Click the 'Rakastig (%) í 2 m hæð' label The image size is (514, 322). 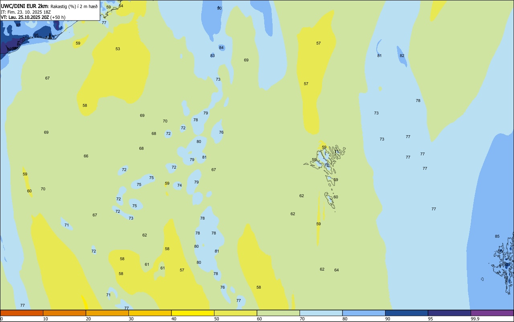point(74,6)
